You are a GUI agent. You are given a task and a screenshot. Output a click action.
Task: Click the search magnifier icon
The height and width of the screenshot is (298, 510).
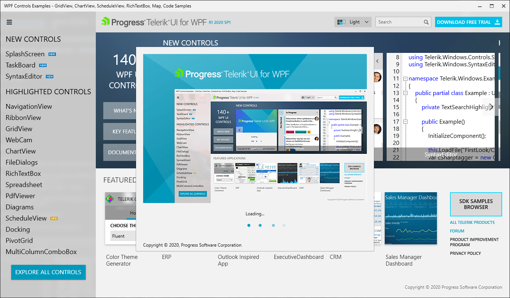[426, 22]
